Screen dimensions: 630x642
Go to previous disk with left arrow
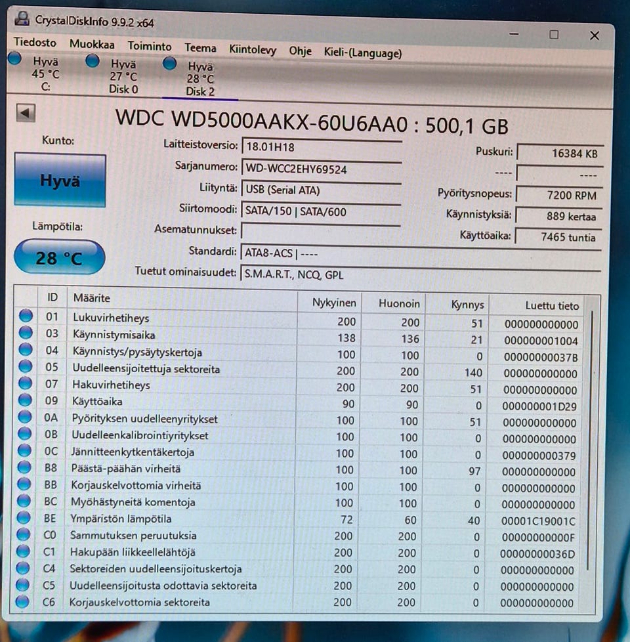point(26,113)
